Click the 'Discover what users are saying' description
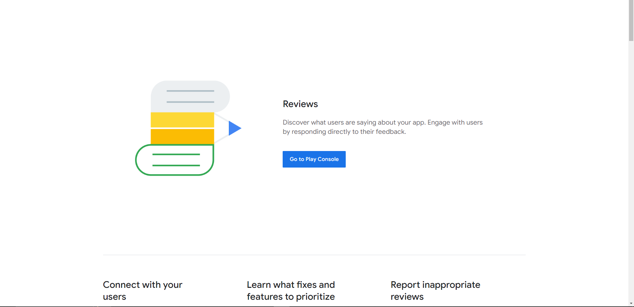Screen dimensions: 634x307 [x=383, y=127]
